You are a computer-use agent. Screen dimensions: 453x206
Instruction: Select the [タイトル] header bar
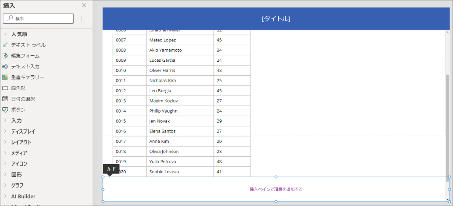tap(276, 18)
